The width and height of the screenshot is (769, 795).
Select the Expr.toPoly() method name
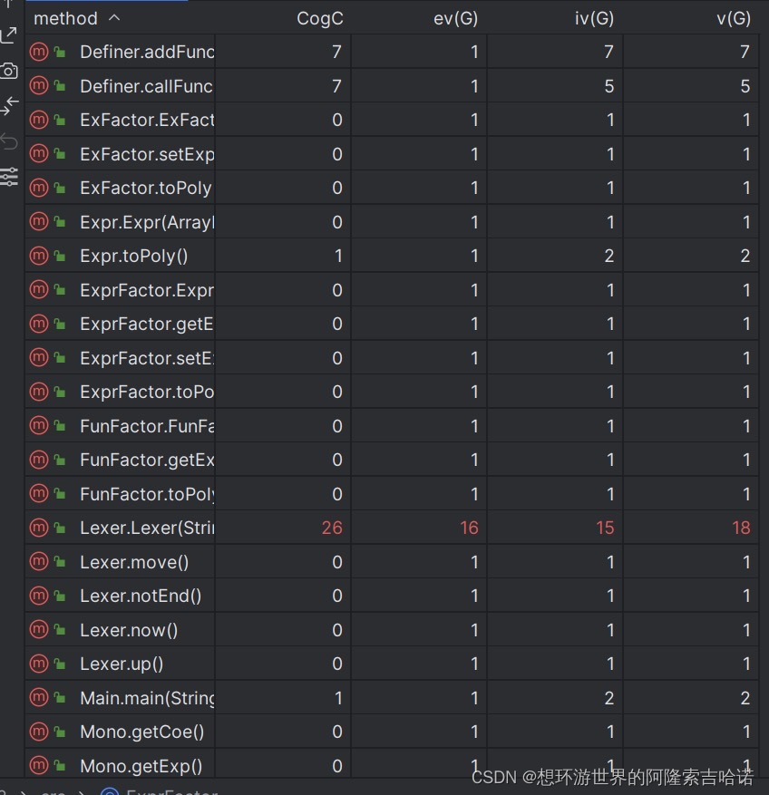pos(134,256)
